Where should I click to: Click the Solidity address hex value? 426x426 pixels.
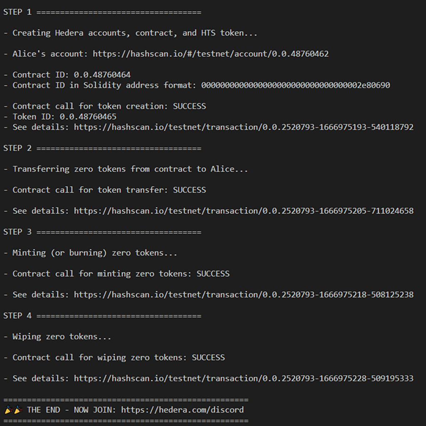click(x=295, y=85)
